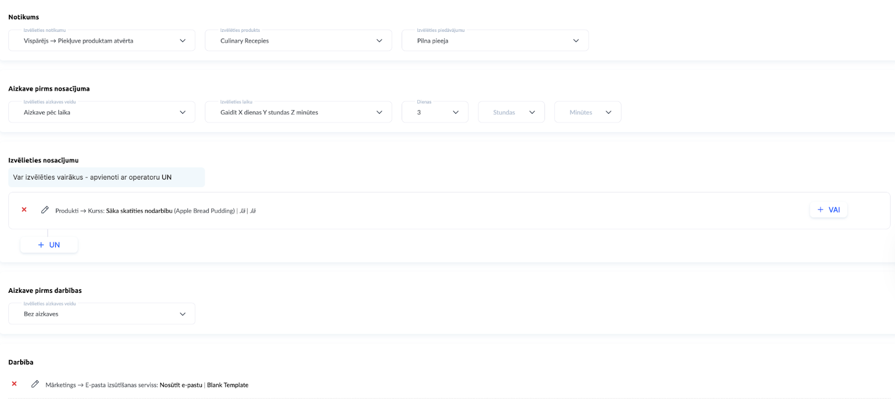Image resolution: width=895 pixels, height=407 pixels.
Task: Open the 'Aizkave pēc laika' delay type dropdown
Action: pyautogui.click(x=102, y=113)
